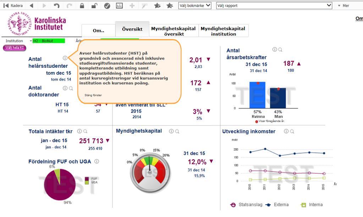Click the FUF and UGA pie chart
The image size is (363, 217).
click(x=60, y=184)
